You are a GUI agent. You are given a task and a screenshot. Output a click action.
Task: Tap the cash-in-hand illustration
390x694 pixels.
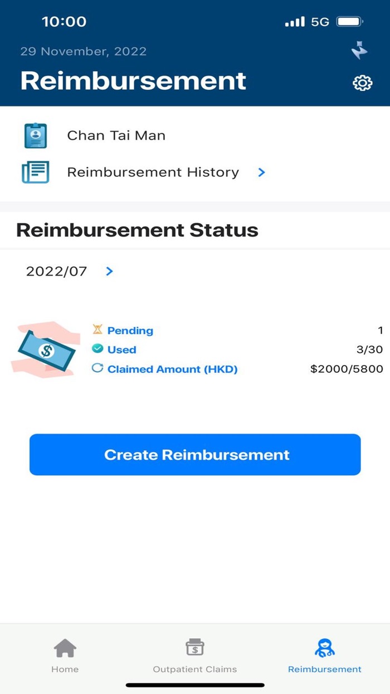pyautogui.click(x=43, y=350)
